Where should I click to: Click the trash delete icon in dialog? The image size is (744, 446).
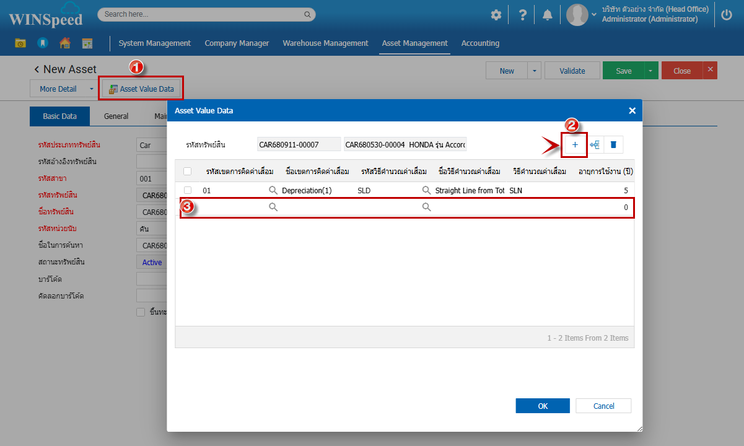coord(613,144)
